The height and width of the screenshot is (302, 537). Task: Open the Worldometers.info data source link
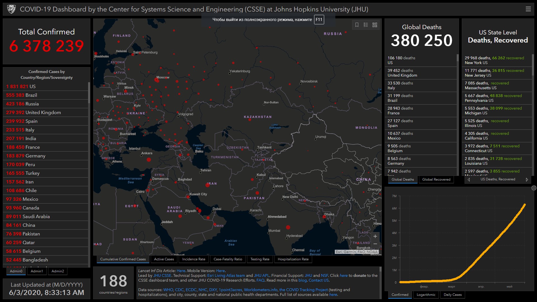261,290
